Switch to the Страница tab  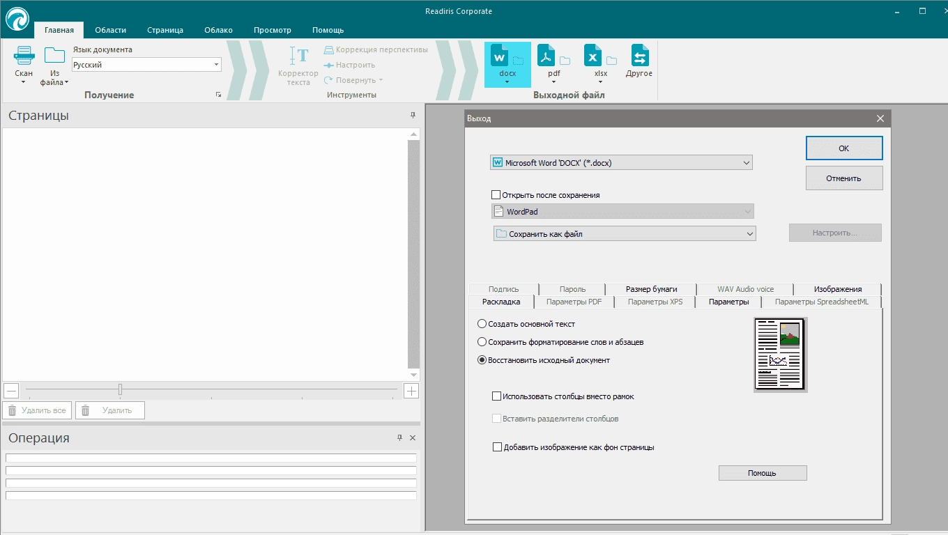tap(165, 30)
